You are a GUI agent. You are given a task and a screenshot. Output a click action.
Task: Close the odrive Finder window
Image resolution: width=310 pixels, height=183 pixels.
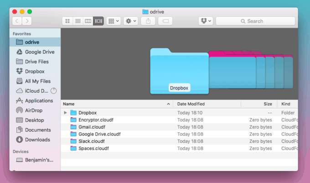pos(15,12)
